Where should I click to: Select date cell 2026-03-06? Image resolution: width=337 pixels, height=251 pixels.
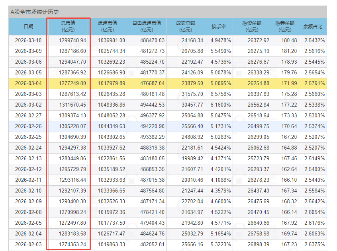point(28,62)
